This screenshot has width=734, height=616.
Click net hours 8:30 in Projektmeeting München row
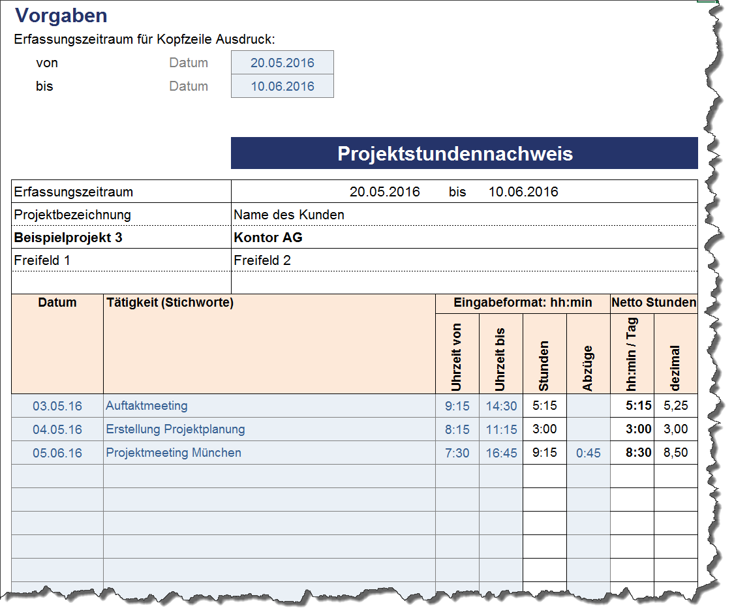pos(632,452)
